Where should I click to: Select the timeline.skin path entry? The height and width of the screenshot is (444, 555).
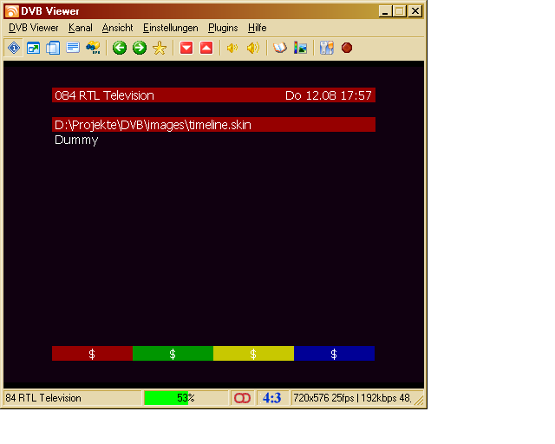click(213, 125)
